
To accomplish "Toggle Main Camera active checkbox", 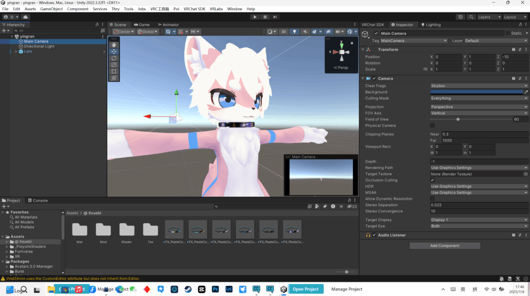I will (376, 34).
